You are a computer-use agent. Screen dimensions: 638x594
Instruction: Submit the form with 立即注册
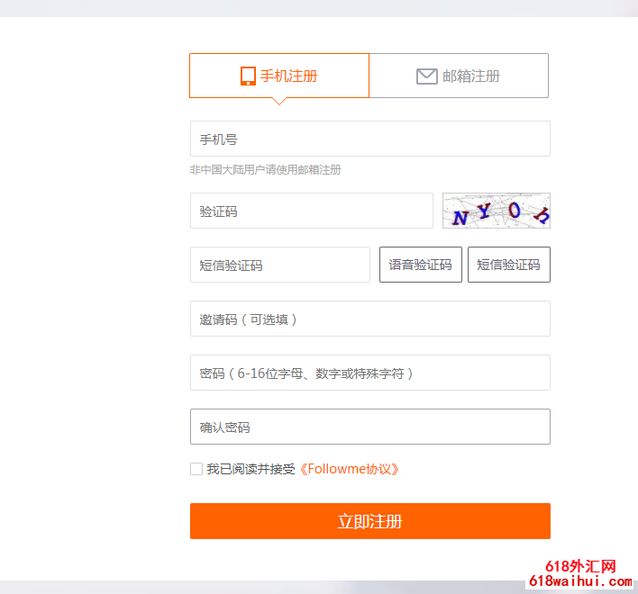(x=369, y=521)
